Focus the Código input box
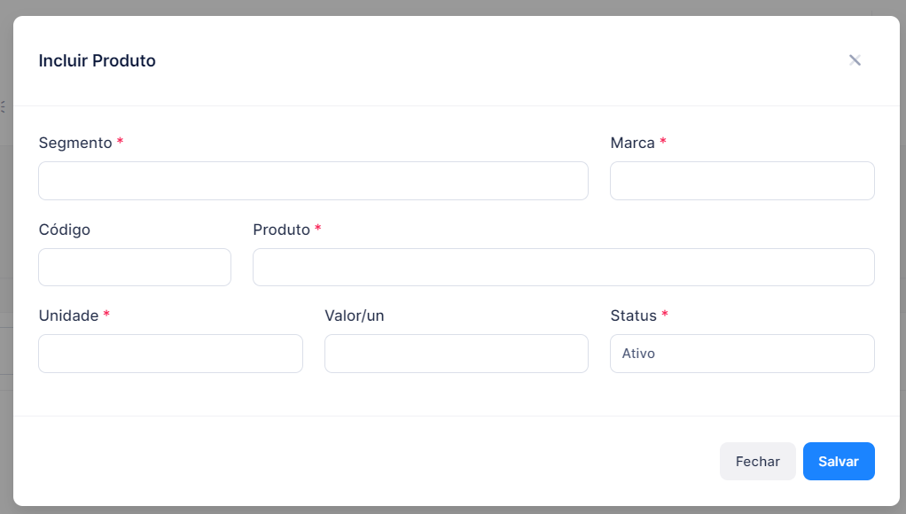 coord(135,268)
